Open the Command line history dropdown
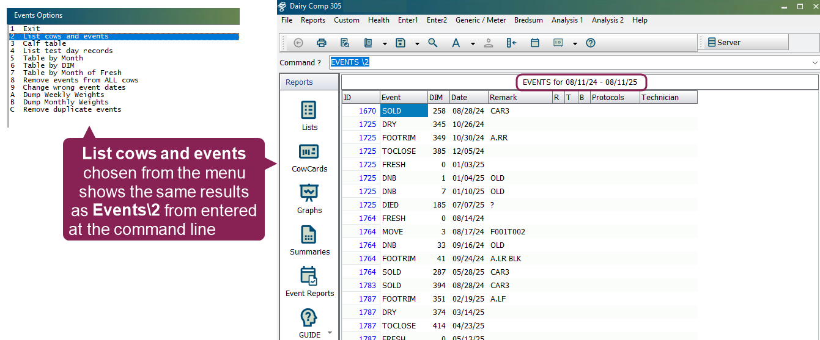The width and height of the screenshot is (820, 340). point(814,62)
